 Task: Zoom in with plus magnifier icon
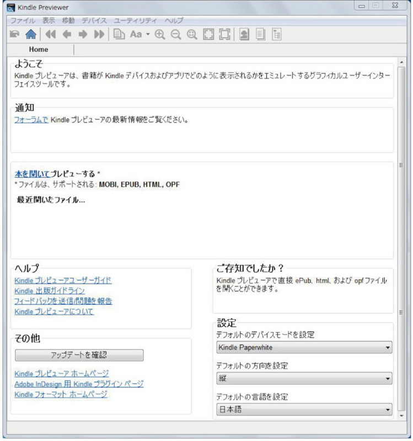tap(160, 34)
